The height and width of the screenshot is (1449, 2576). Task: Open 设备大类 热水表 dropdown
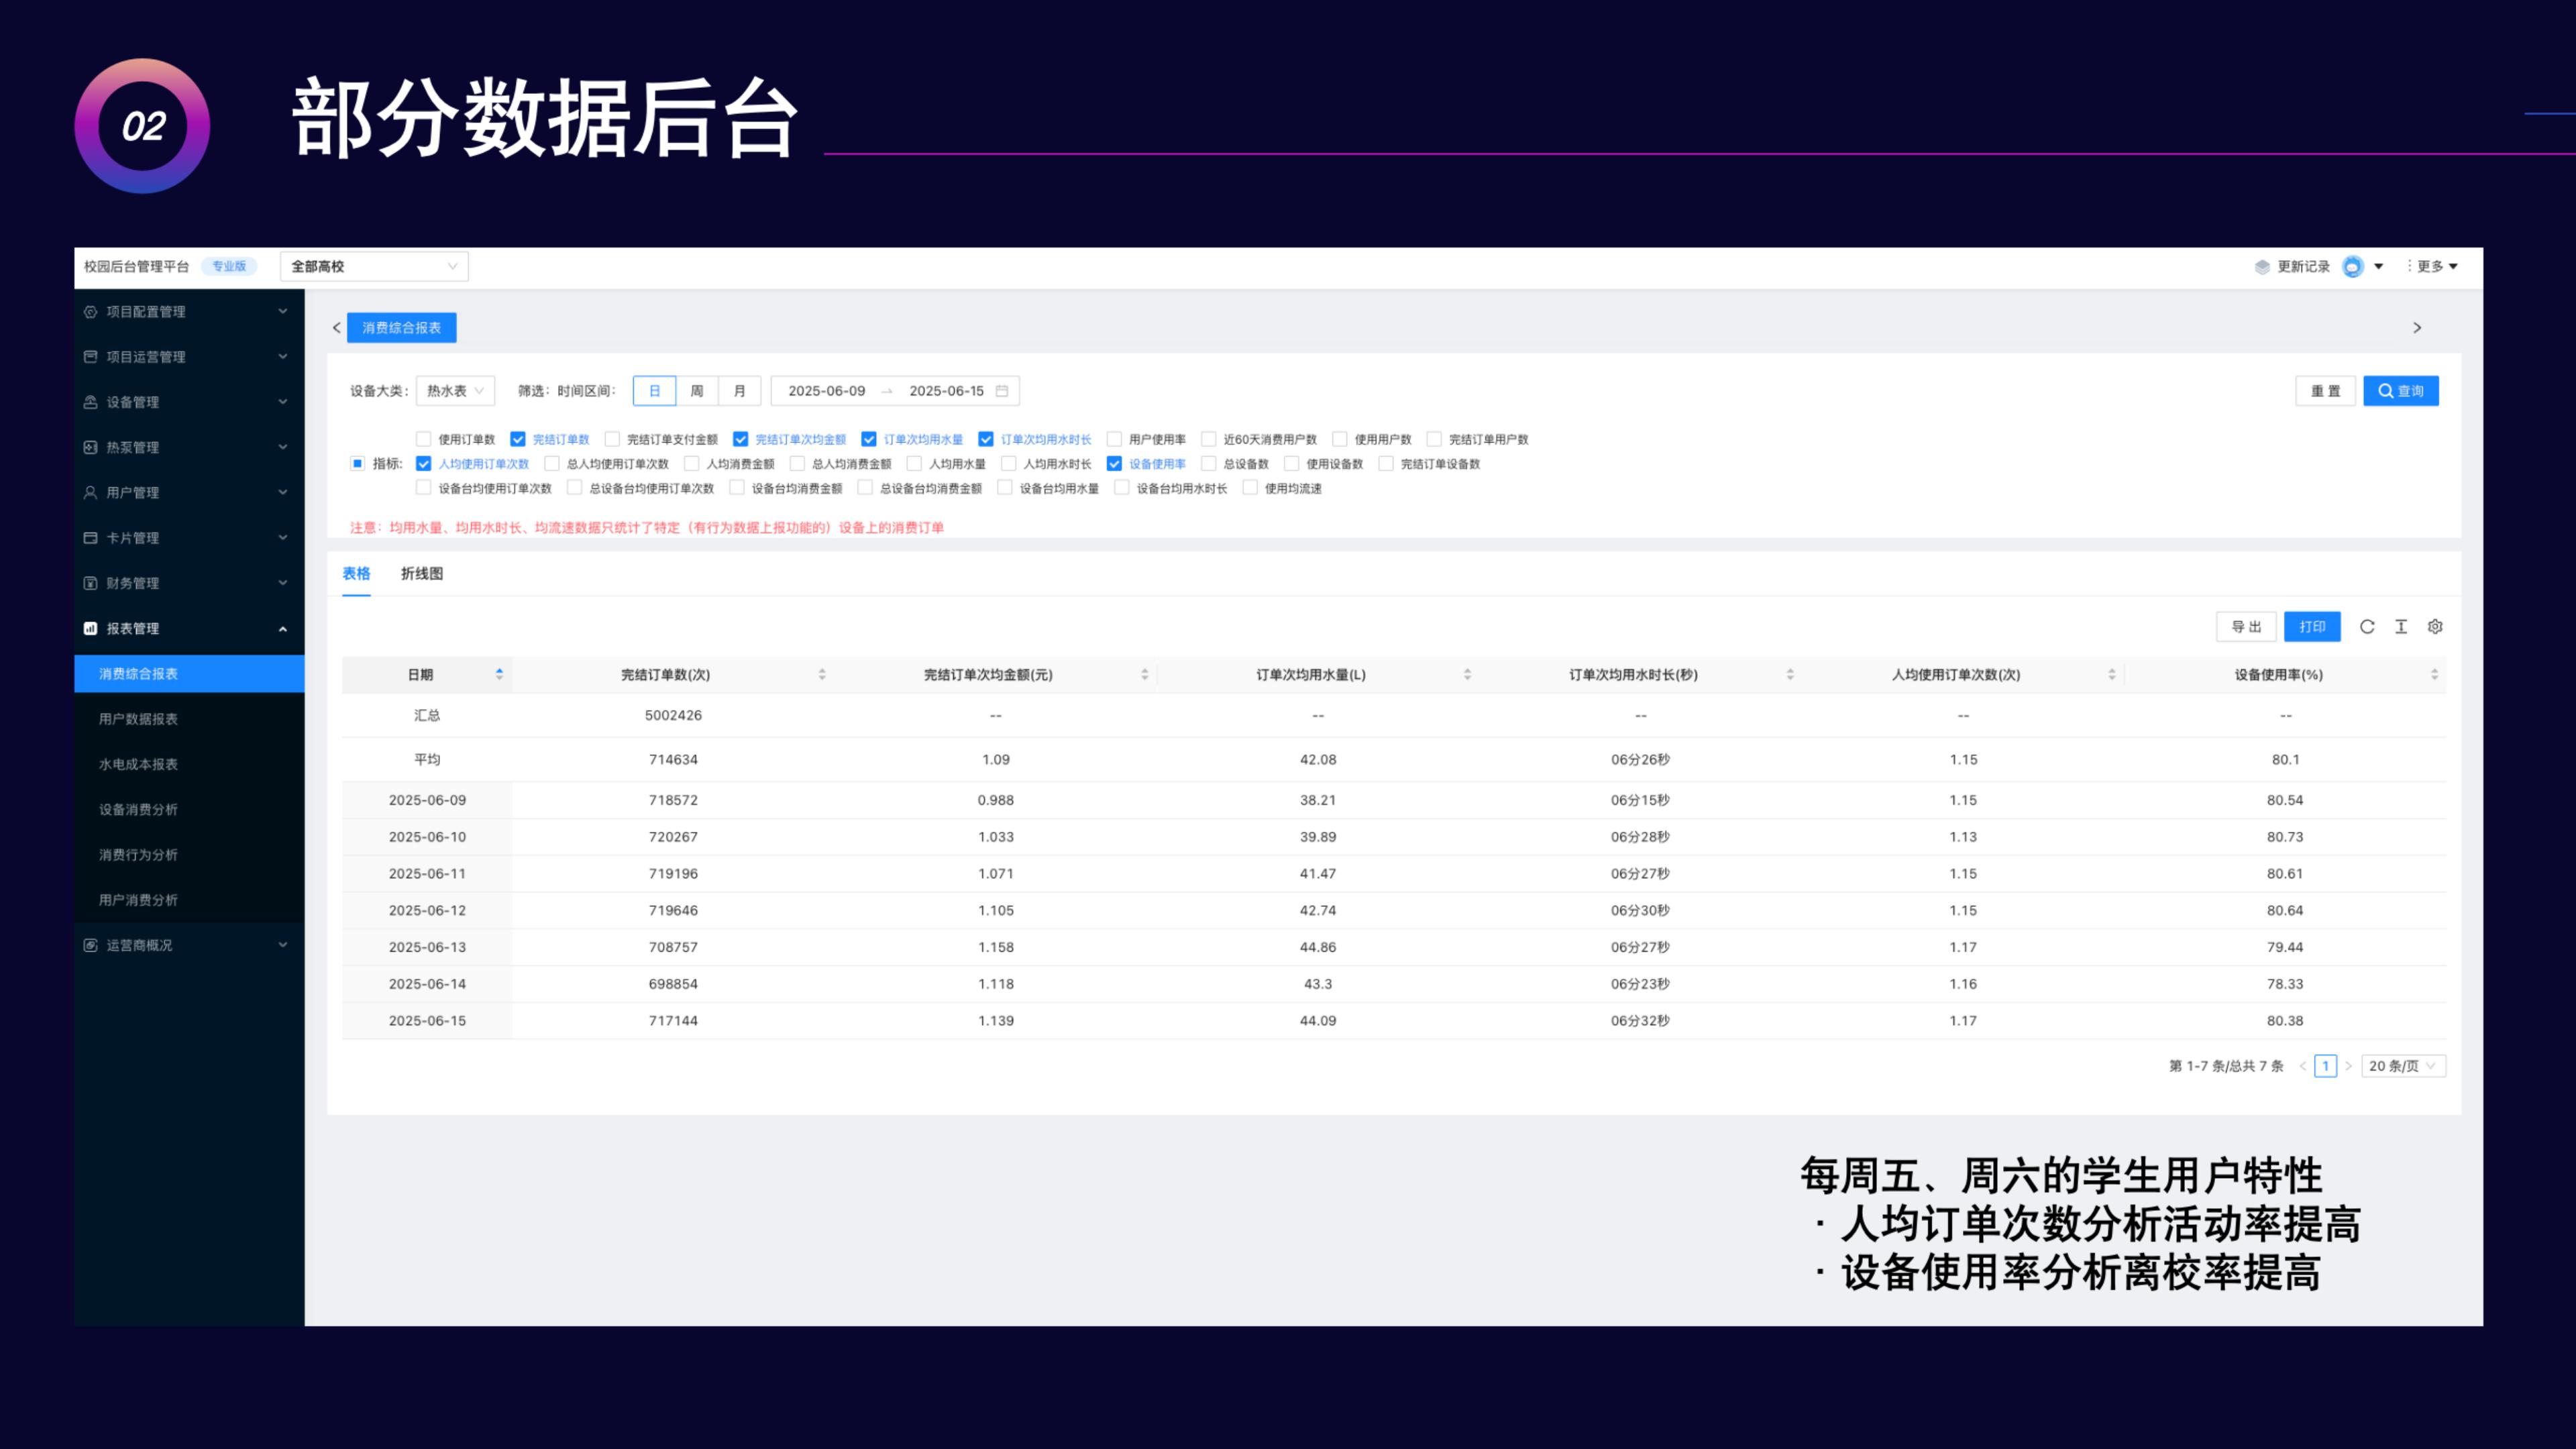[455, 391]
